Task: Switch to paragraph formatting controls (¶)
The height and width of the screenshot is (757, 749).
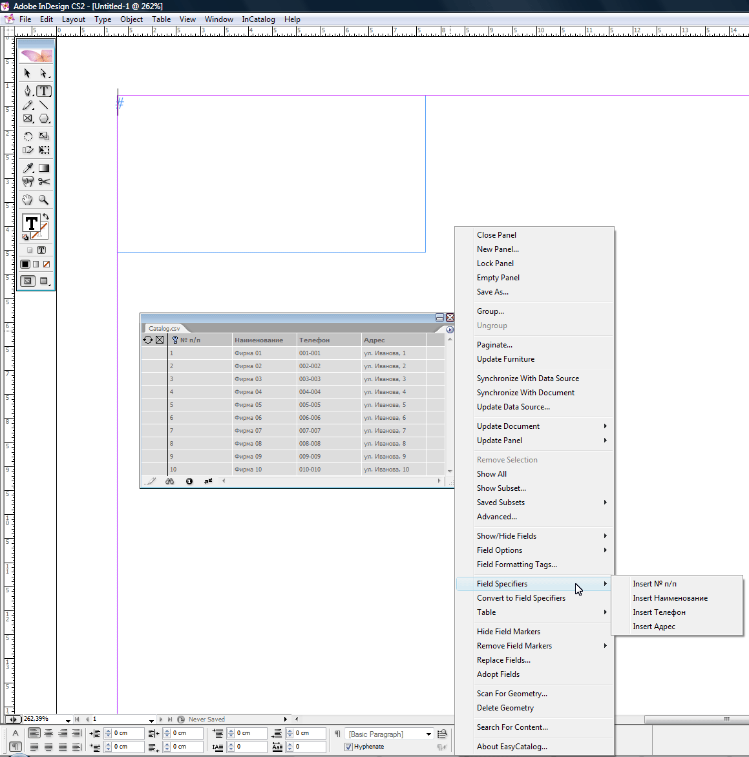Action: [16, 747]
